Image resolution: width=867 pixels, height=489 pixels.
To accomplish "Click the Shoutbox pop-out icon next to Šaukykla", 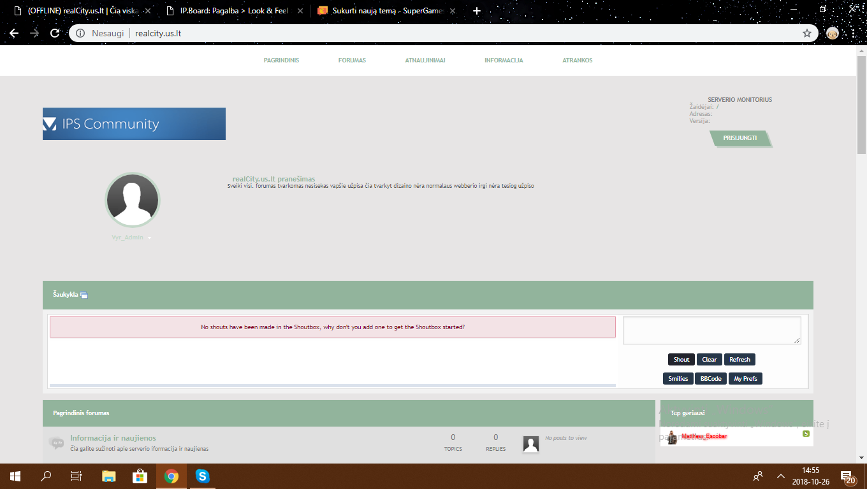I will click(84, 295).
